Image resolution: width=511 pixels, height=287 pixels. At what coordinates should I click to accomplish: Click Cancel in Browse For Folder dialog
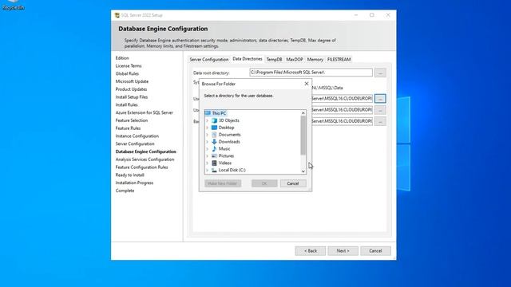pyautogui.click(x=293, y=183)
